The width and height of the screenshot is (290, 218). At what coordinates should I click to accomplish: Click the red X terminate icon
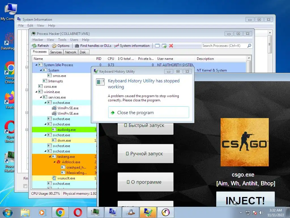171,46
